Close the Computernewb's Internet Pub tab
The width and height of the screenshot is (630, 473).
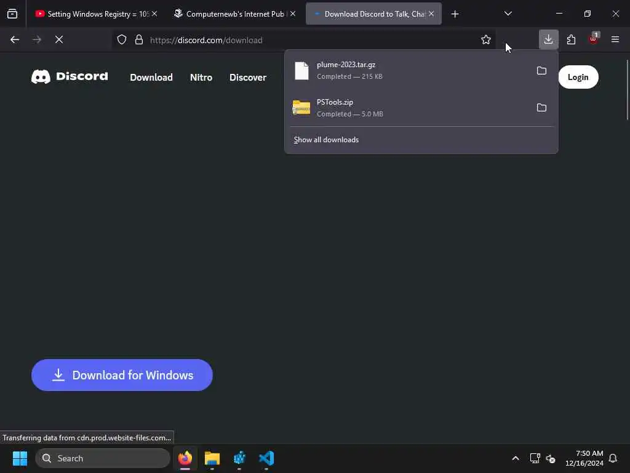pos(293,14)
